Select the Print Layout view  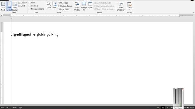click(9, 6)
